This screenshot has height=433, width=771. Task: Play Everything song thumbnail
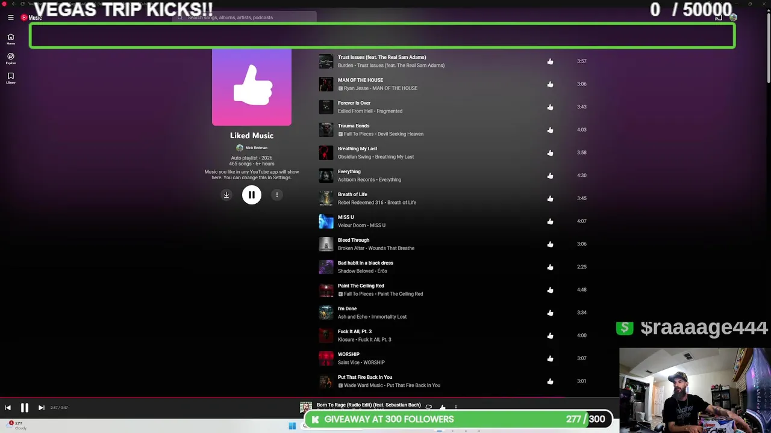[x=326, y=176]
